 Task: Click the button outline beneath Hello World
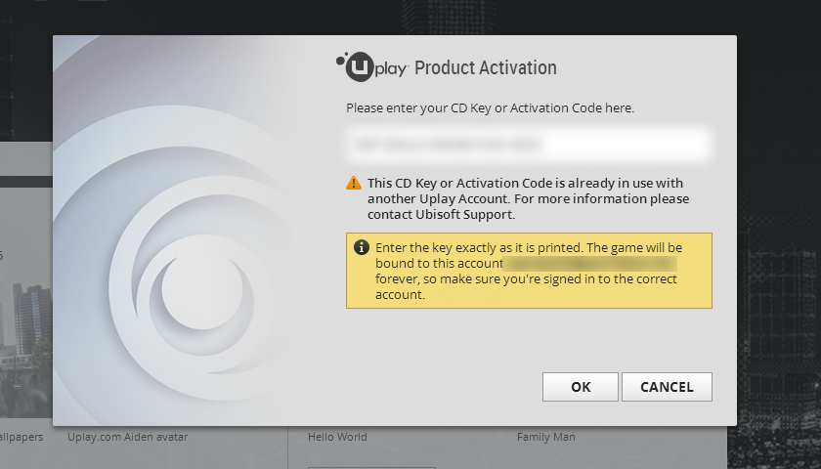(371, 467)
